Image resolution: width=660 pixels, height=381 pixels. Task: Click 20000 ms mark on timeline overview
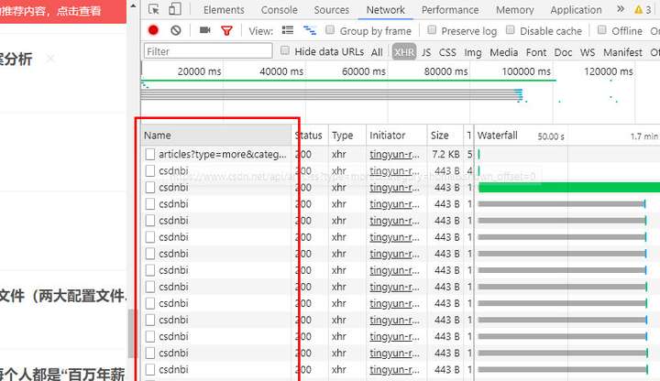(x=199, y=71)
